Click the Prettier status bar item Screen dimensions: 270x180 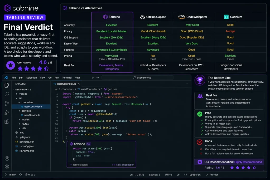click(x=212, y=174)
